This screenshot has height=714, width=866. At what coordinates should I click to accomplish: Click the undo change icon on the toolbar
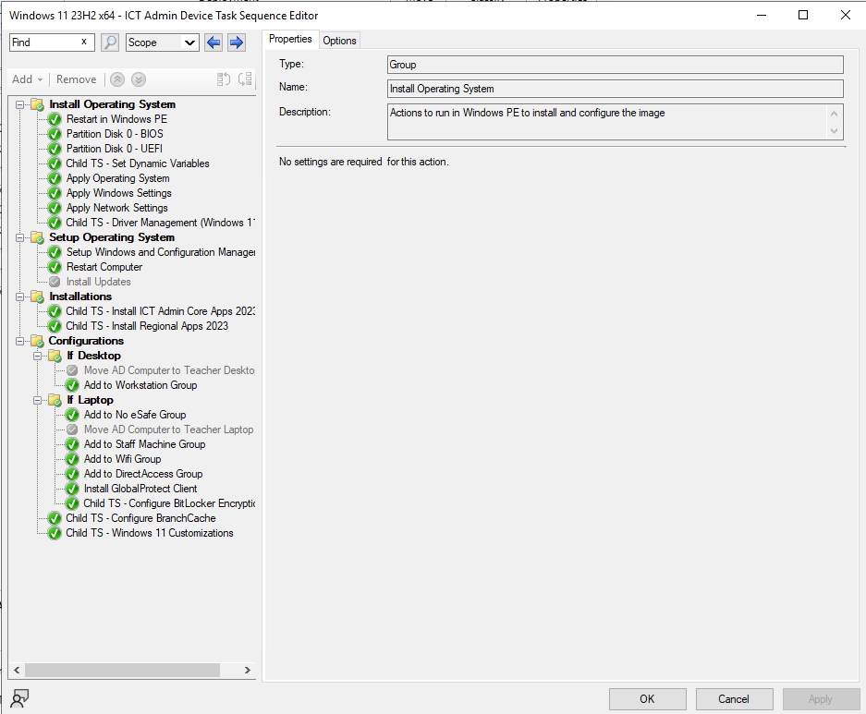222,79
